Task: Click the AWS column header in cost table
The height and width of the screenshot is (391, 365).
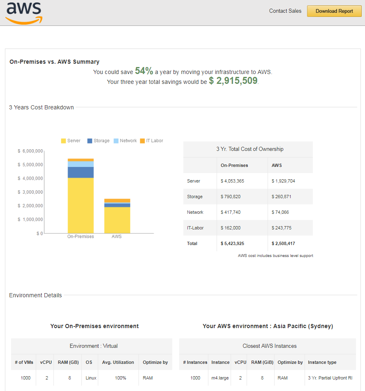Action: (277, 165)
